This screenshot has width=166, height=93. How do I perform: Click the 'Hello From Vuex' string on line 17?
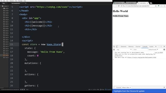click(x=51, y=52)
